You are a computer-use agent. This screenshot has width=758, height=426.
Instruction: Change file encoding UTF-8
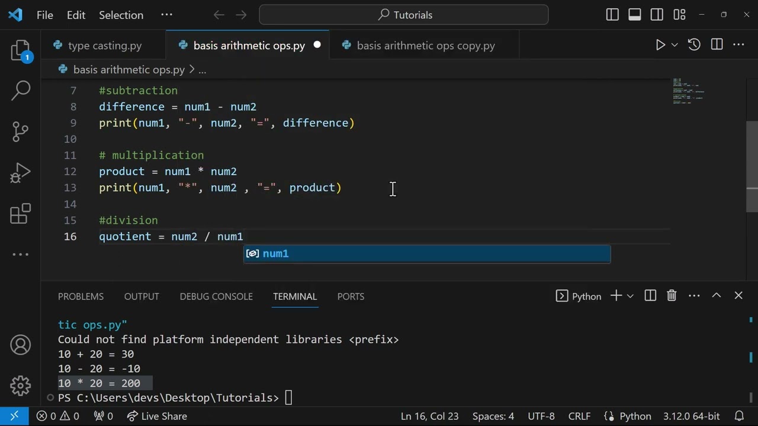pyautogui.click(x=541, y=416)
